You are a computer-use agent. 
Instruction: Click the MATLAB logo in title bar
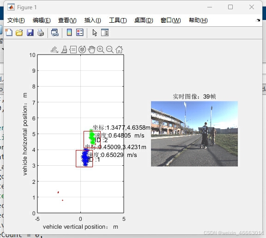(11, 7)
